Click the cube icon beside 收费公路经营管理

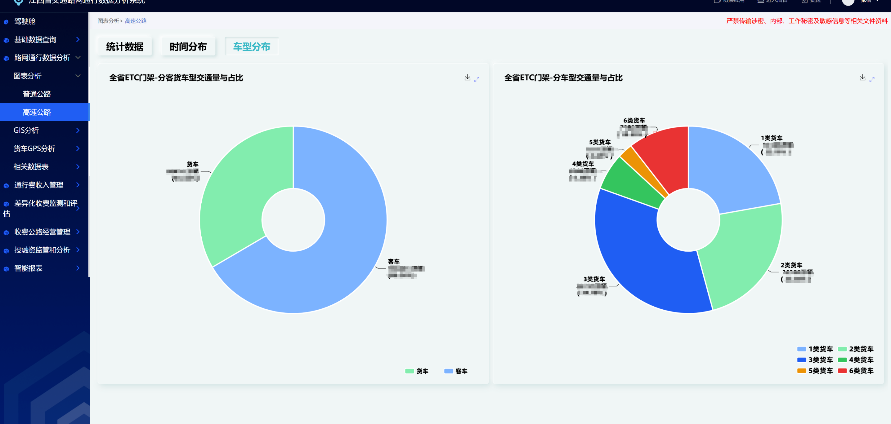pos(6,232)
